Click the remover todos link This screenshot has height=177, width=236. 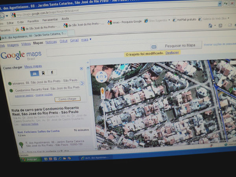tap(29, 124)
